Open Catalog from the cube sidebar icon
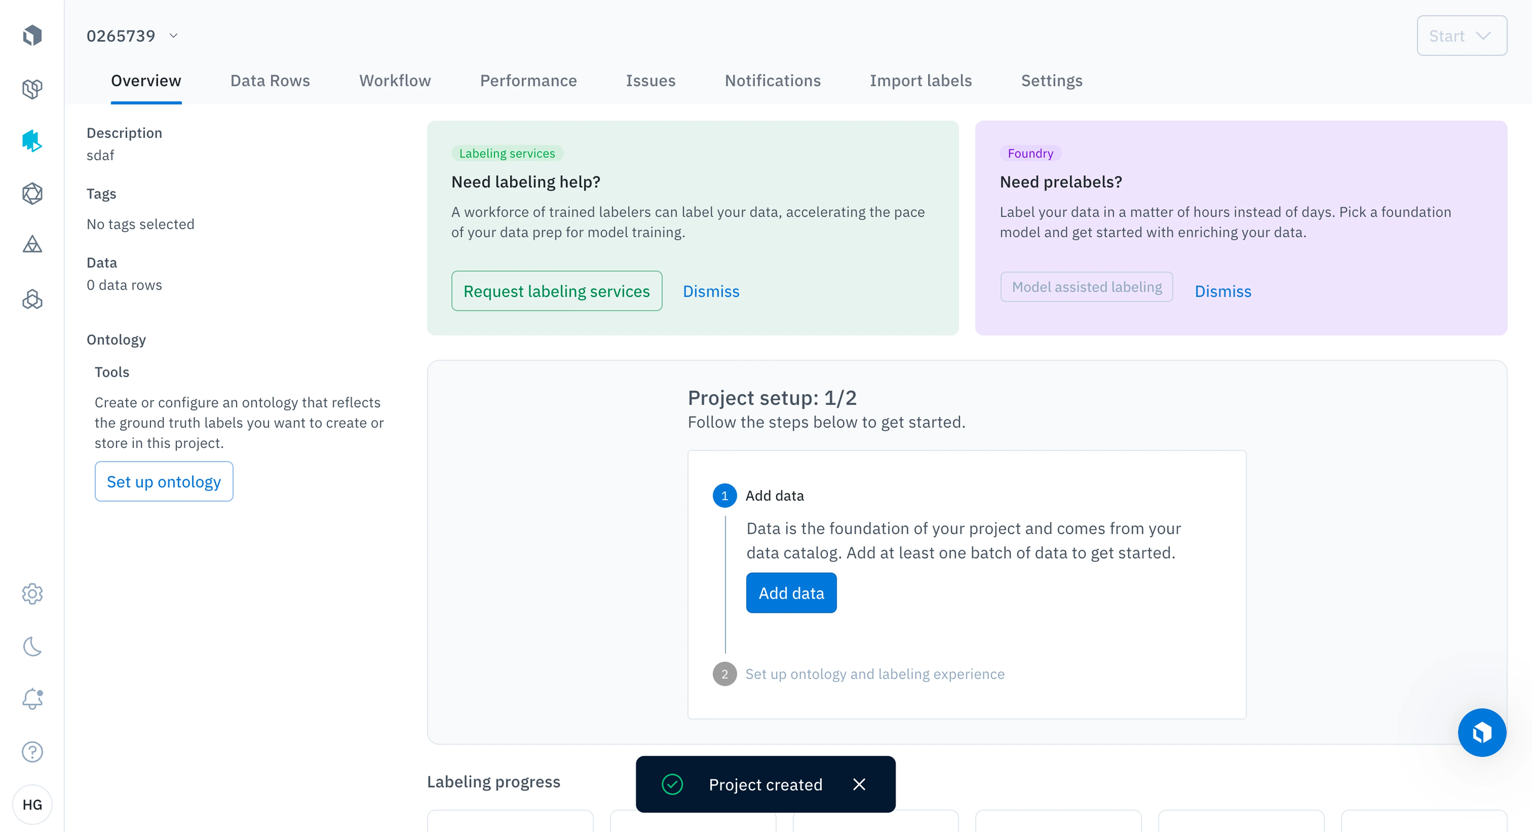 32,89
